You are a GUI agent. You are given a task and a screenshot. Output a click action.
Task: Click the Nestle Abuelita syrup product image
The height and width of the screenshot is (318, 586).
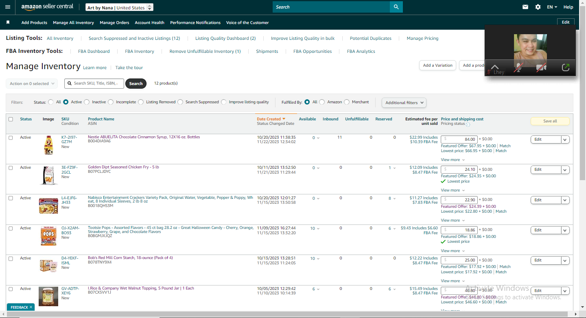[x=48, y=145]
